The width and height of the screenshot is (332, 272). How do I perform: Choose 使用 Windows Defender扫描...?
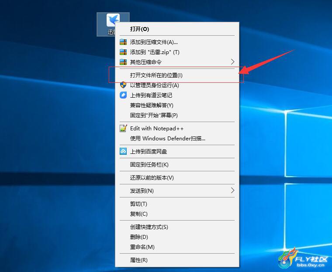point(177,139)
